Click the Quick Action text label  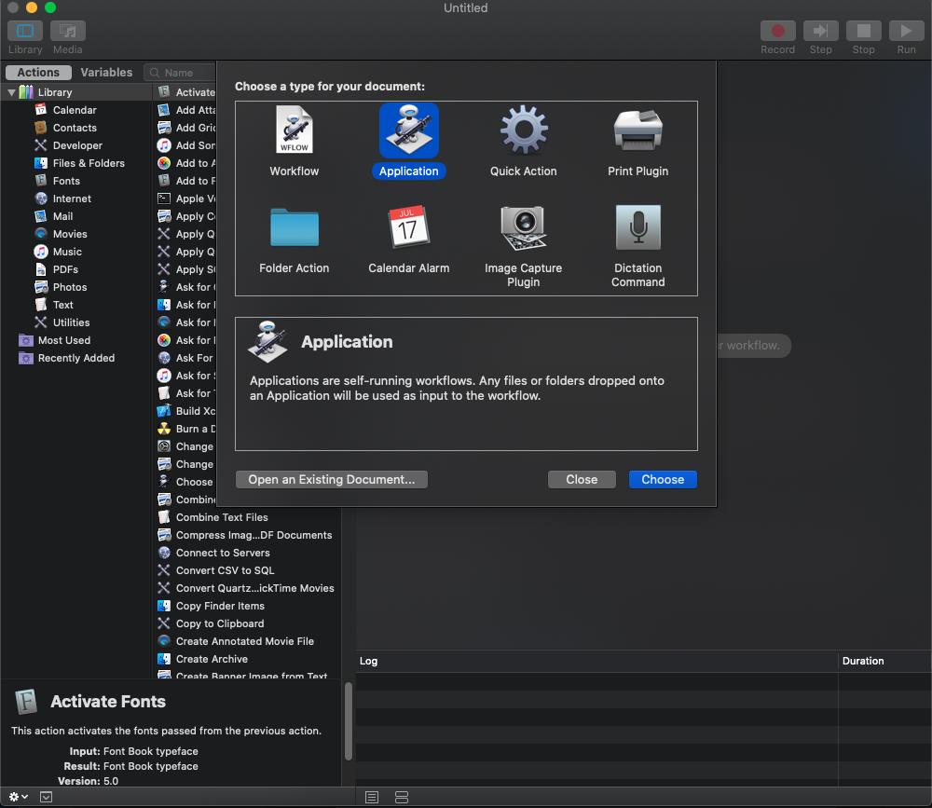pos(523,171)
